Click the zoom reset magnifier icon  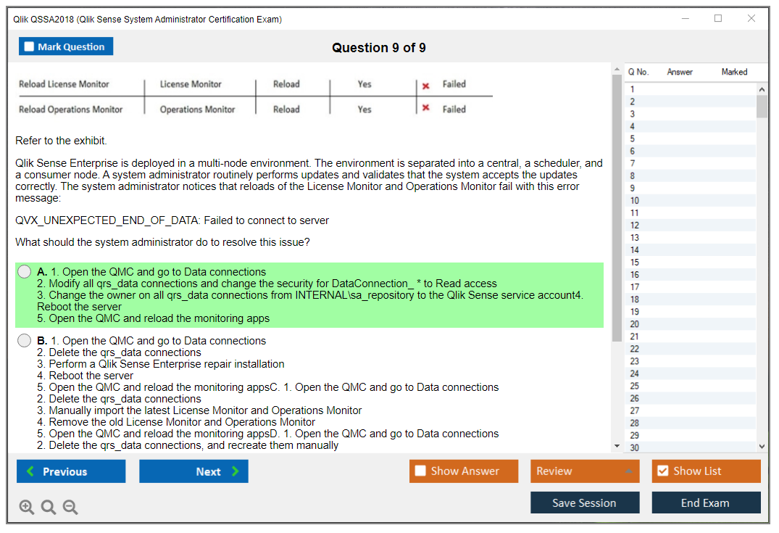(x=49, y=508)
